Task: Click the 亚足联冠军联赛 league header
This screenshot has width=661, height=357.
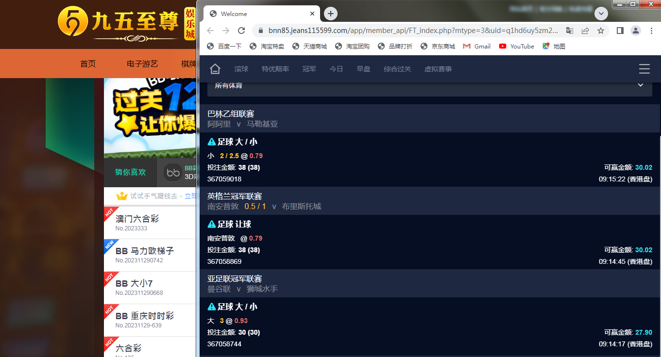Action: (235, 278)
